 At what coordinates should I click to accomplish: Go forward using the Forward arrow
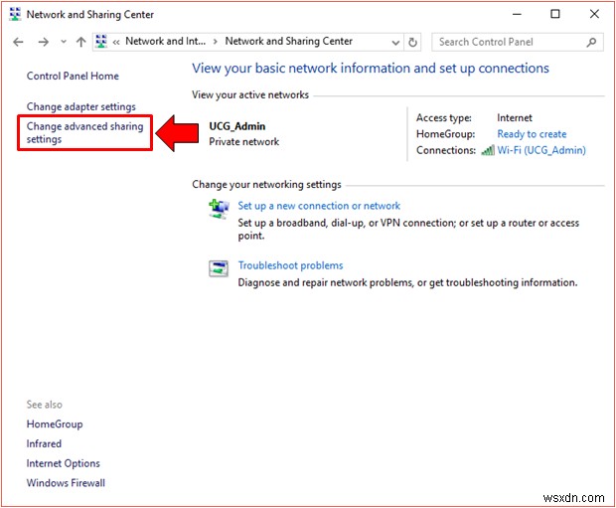coord(43,42)
